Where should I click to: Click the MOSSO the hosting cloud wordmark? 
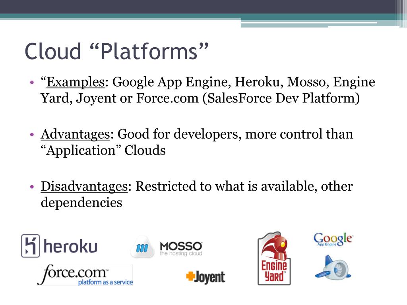(x=181, y=249)
